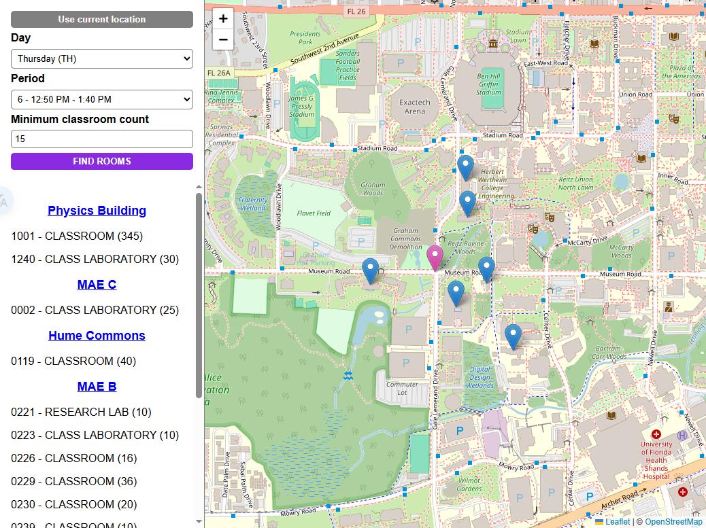Image resolution: width=706 pixels, height=528 pixels.
Task: Click the James G. Pressly Stadium label
Action: tap(302, 106)
